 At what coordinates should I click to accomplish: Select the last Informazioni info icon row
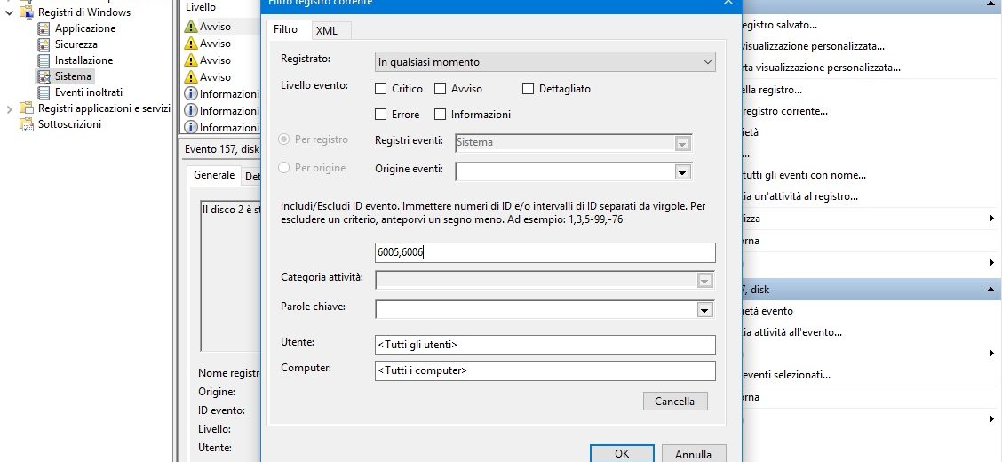pyautogui.click(x=190, y=127)
